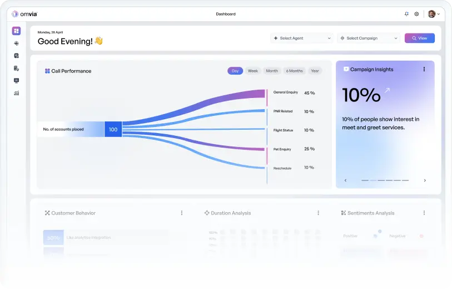Switch to Week time range
The height and width of the screenshot is (289, 452).
(253, 71)
